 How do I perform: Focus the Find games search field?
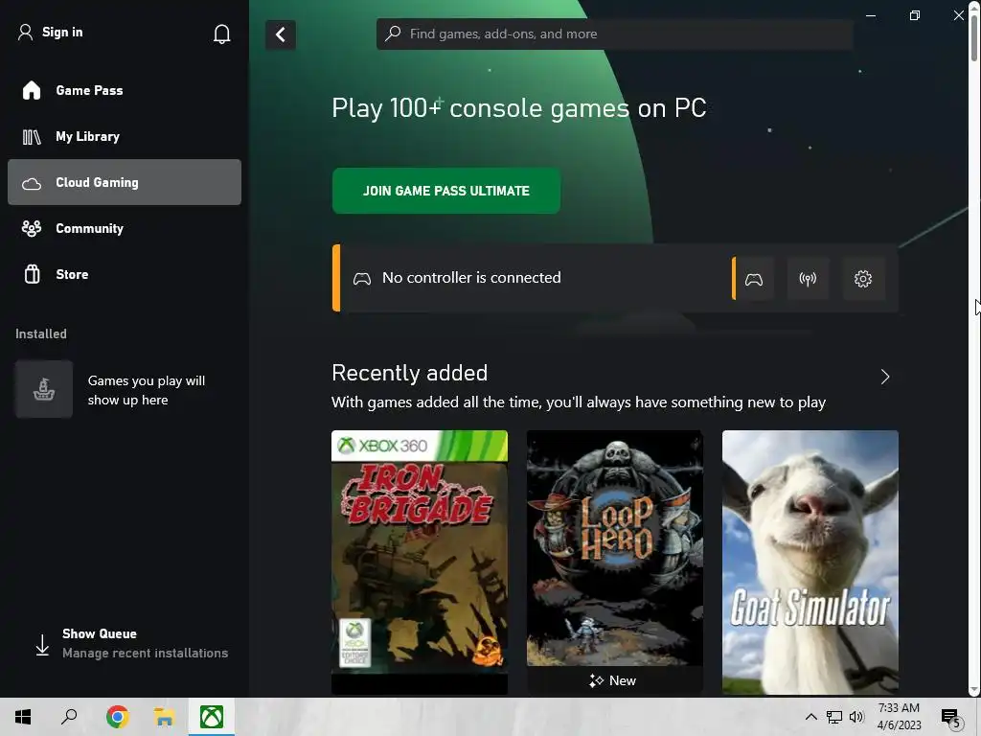click(x=615, y=34)
